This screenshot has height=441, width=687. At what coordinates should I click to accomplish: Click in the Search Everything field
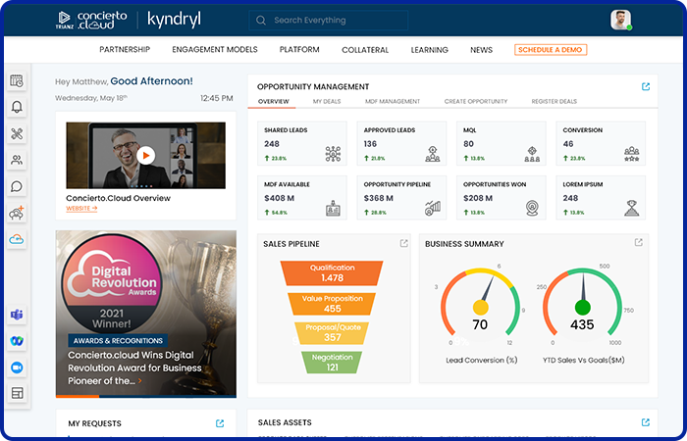328,21
